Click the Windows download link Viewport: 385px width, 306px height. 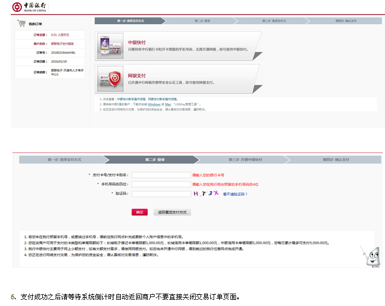tap(154, 104)
